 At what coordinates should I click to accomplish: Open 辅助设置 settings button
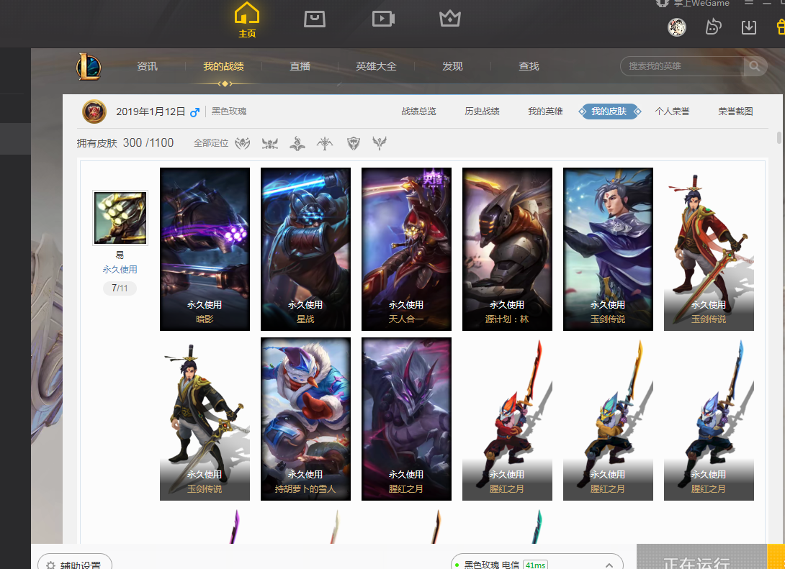click(75, 563)
